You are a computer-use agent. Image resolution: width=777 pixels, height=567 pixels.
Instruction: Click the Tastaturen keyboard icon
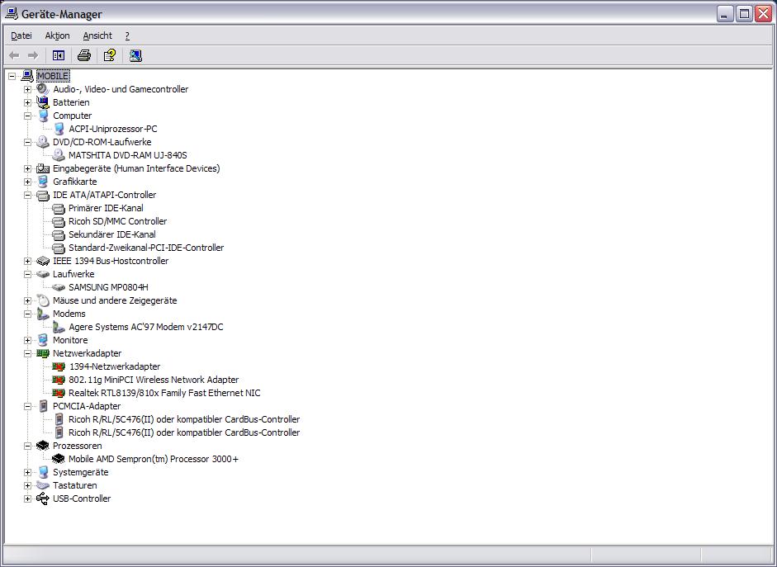click(43, 486)
